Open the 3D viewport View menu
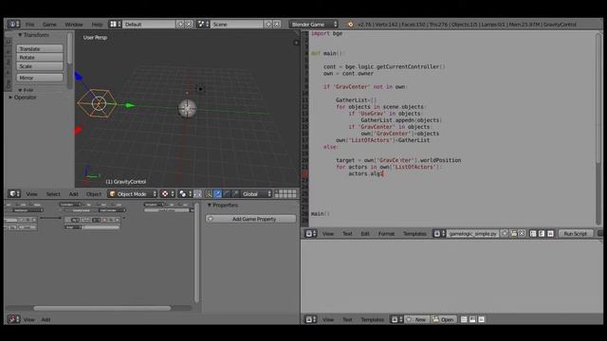This screenshot has height=341, width=607. point(31,194)
